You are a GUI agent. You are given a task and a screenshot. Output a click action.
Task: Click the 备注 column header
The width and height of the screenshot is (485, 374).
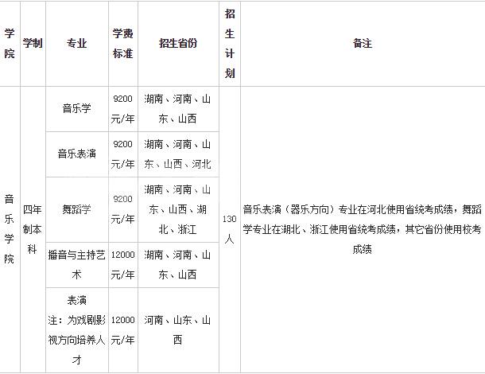[363, 44]
